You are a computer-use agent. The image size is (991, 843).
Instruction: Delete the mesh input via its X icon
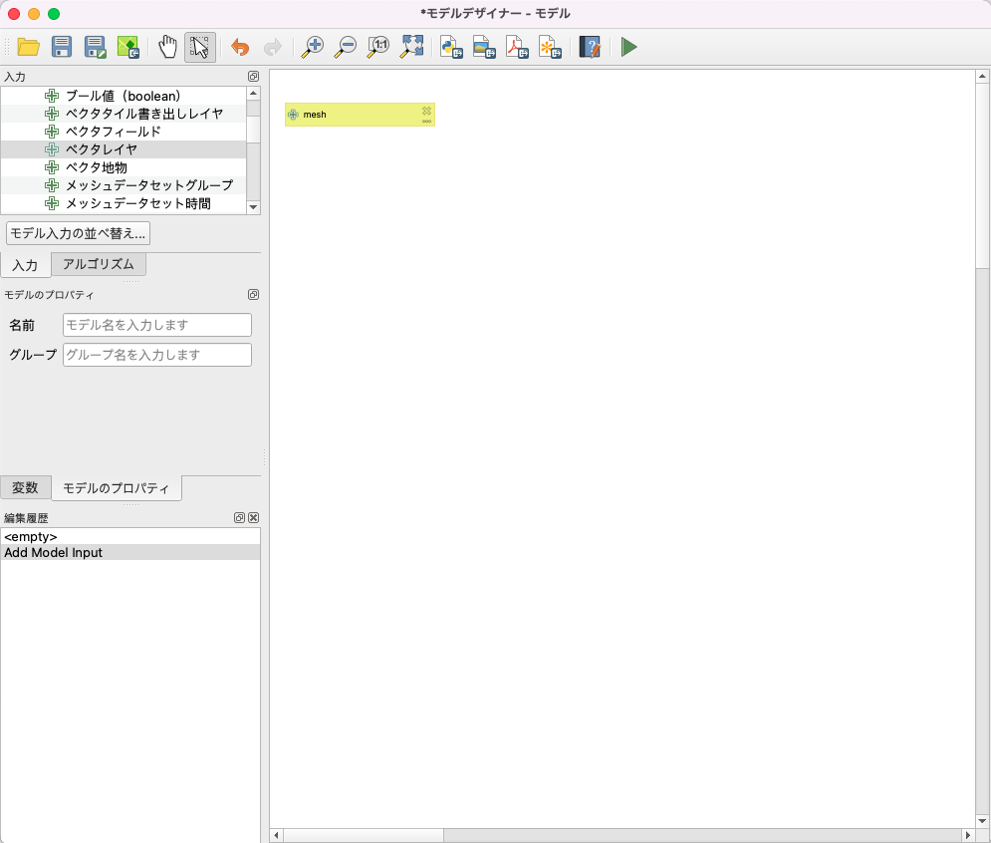click(x=426, y=110)
